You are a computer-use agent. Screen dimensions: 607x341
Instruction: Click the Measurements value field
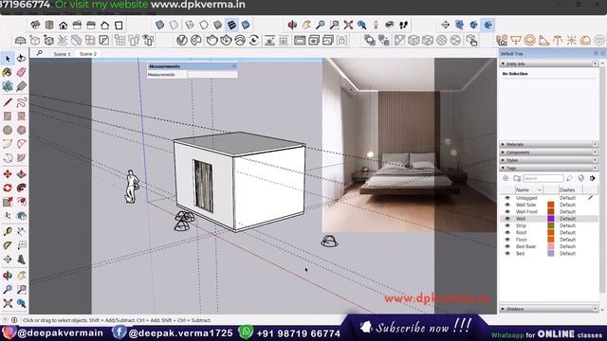[212, 75]
